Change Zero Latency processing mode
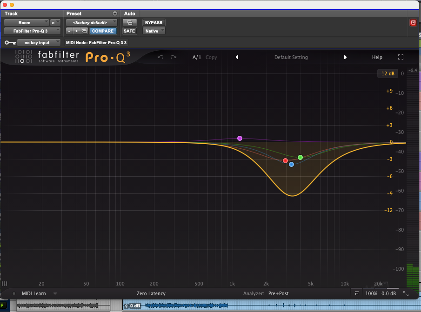This screenshot has height=312, width=421. coord(151,293)
